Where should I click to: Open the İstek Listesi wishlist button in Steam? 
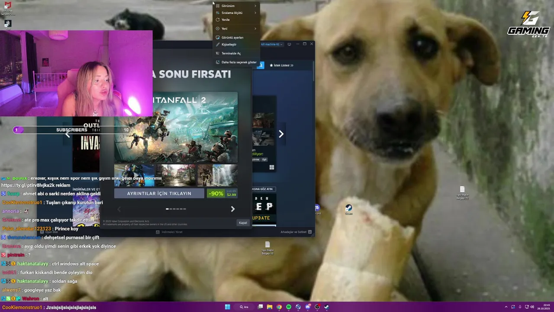281,65
